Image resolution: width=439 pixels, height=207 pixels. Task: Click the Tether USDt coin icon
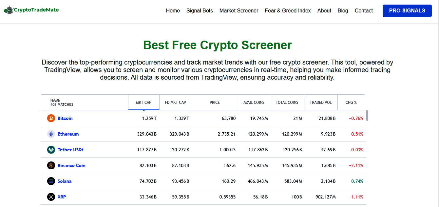51,150
